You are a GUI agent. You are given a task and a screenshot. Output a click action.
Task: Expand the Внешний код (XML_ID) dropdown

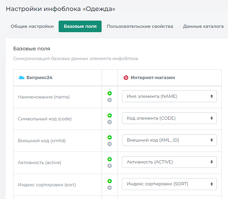[169, 140]
